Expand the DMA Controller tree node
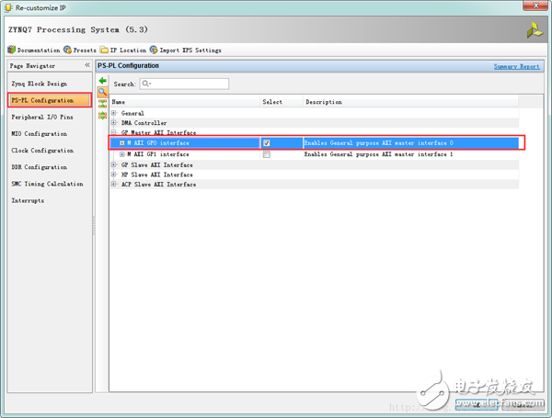Viewport: 552px width, 418px height. pos(114,123)
